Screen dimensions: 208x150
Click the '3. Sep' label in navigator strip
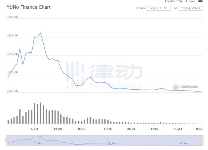click(x=112, y=144)
